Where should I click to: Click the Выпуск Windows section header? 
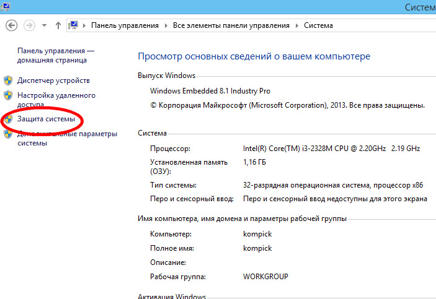(166, 76)
